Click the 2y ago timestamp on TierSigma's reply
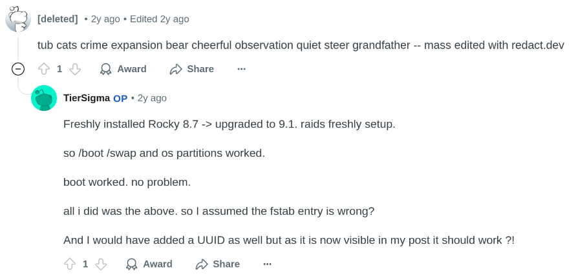The image size is (587, 276). pyautogui.click(x=152, y=98)
